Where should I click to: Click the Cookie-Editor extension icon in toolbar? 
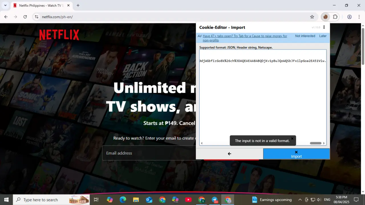point(325,17)
